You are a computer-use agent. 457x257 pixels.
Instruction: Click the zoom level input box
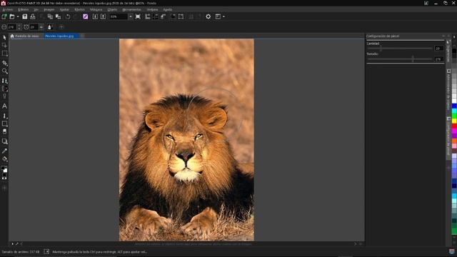pos(119,16)
